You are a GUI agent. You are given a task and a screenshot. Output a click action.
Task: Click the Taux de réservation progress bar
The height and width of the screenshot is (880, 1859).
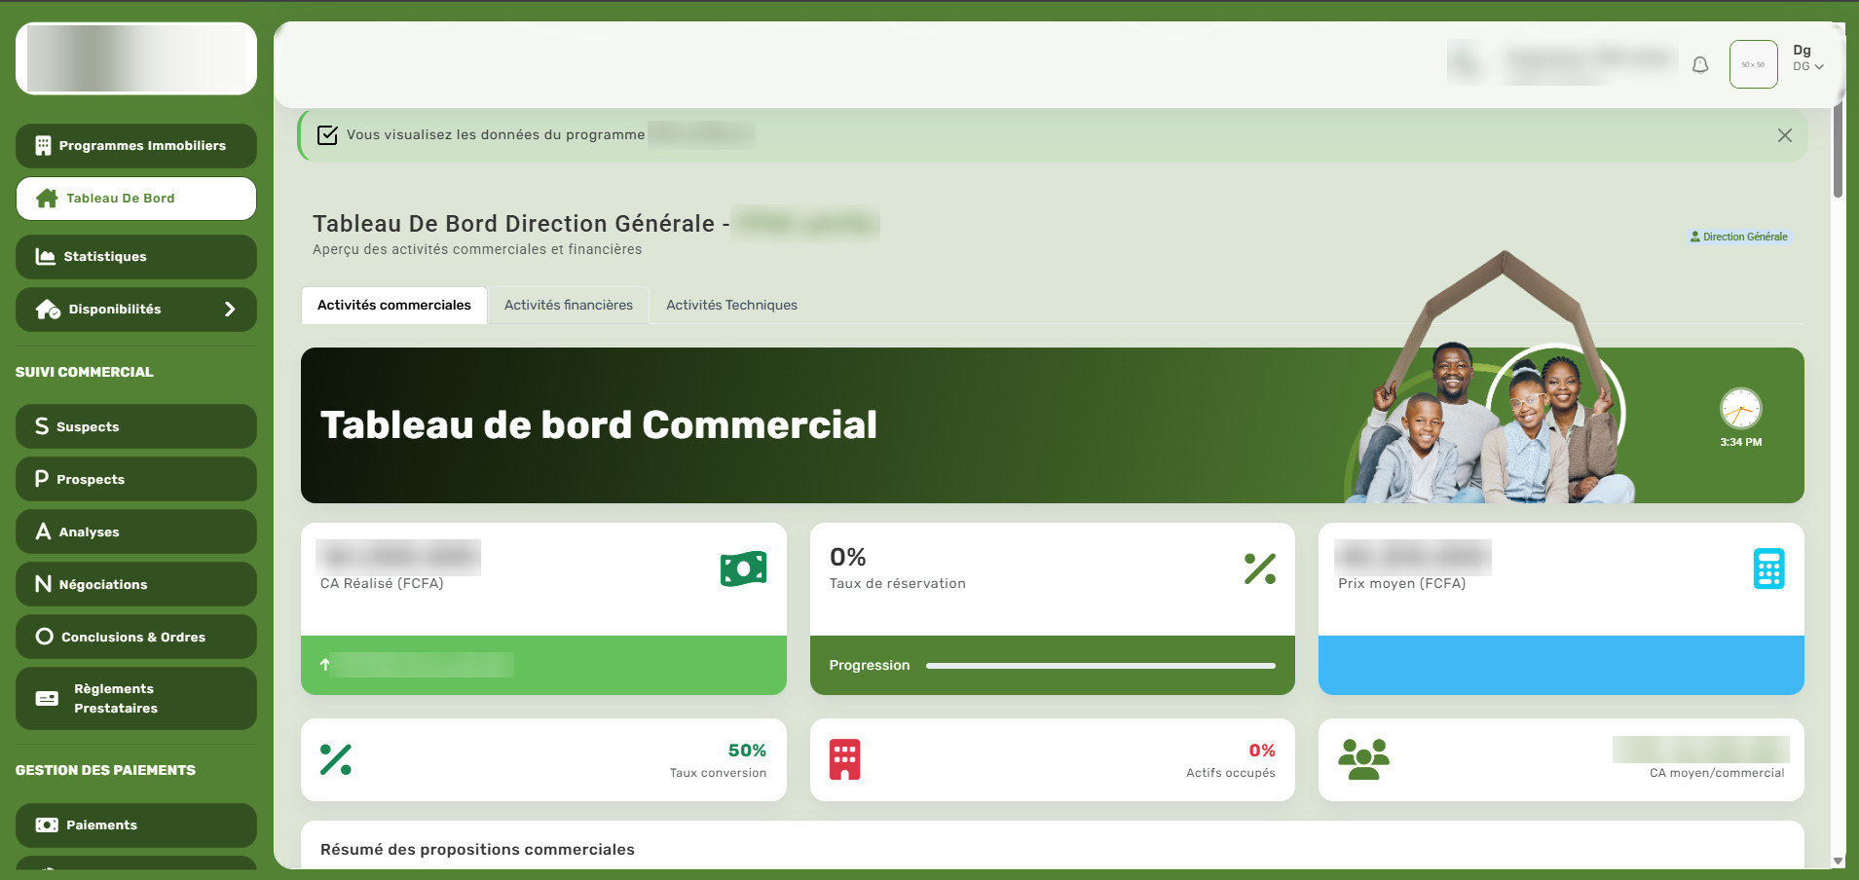pos(1100,666)
